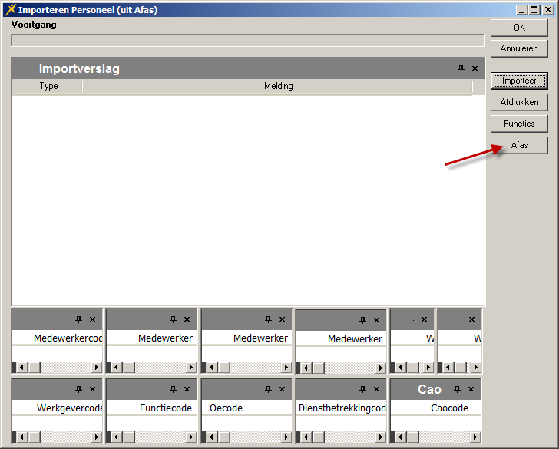Cancel with the Annuleren button
Screen dimensions: 559x449
tap(519, 48)
